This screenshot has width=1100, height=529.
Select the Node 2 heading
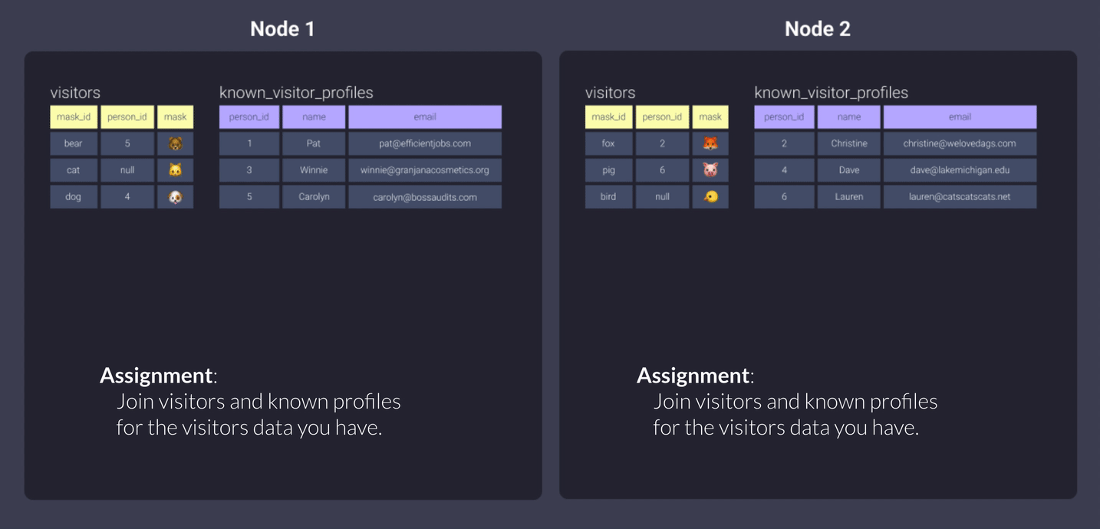pyautogui.click(x=818, y=29)
